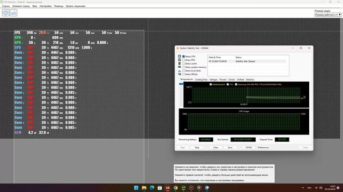
Task: Open the Сцены menu
Action: [6, 6]
